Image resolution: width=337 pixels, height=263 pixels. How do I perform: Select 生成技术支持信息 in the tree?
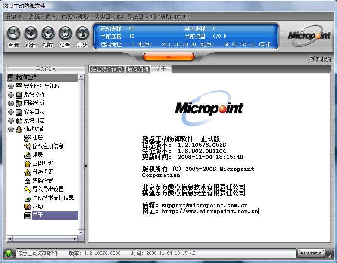[x=53, y=198]
